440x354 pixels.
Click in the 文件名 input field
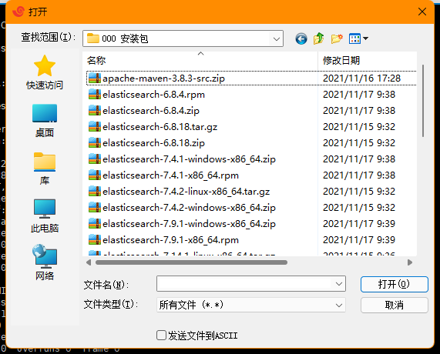(x=245, y=284)
